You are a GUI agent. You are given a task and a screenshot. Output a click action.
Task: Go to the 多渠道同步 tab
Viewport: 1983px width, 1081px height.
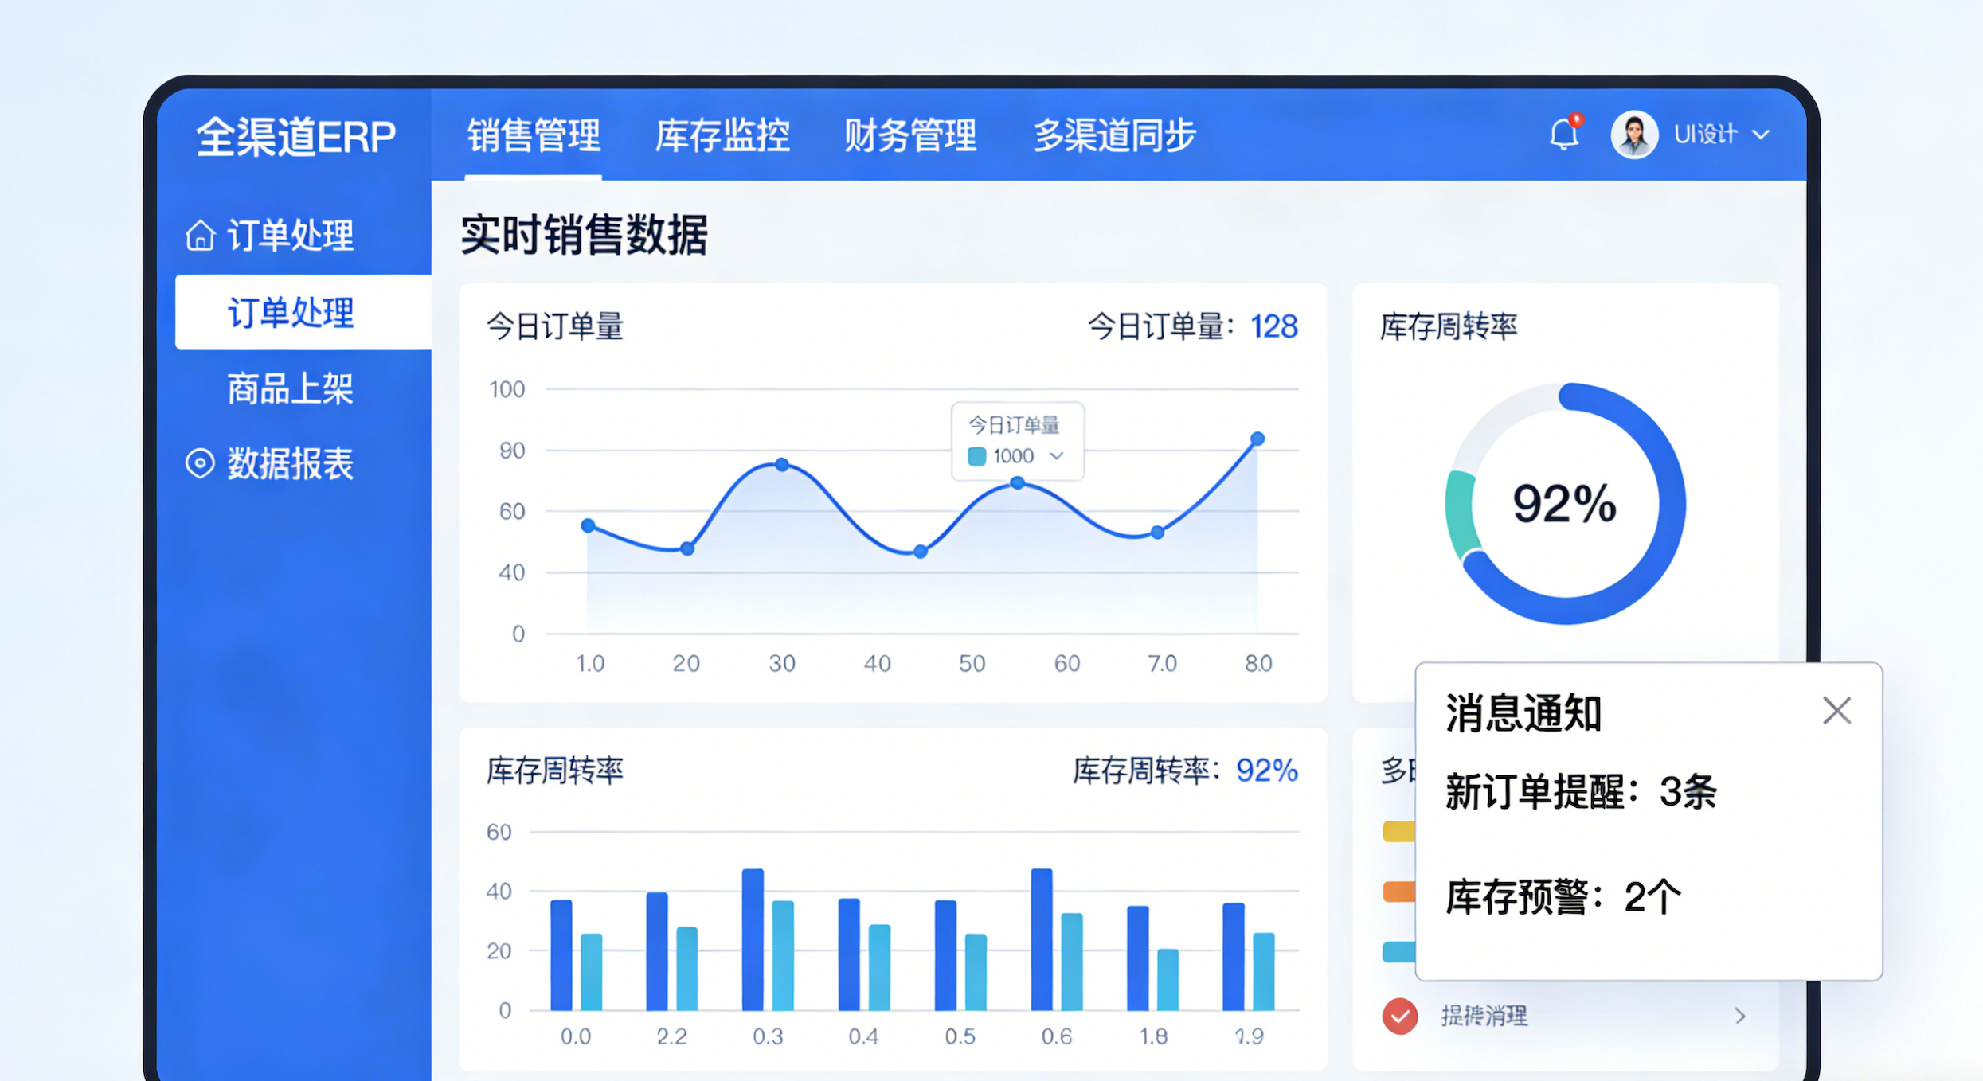[x=1113, y=135]
